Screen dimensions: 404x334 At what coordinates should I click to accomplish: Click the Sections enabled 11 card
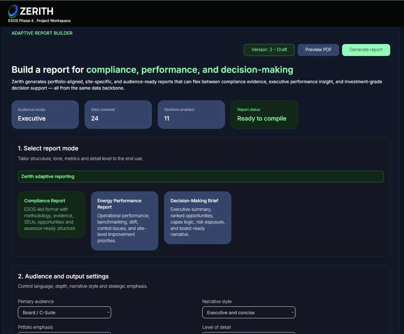point(191,115)
